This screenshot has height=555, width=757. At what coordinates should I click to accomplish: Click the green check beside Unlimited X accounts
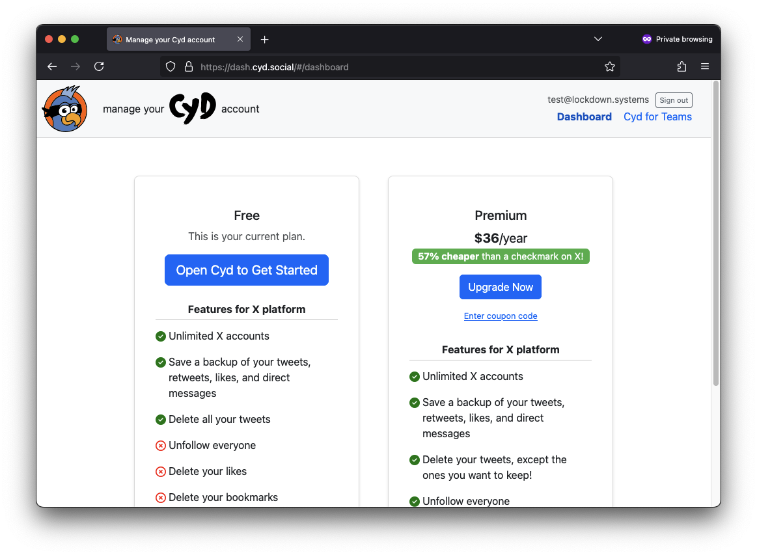tap(161, 336)
